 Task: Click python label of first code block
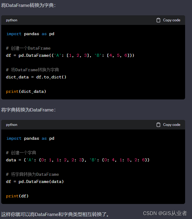click(12, 20)
